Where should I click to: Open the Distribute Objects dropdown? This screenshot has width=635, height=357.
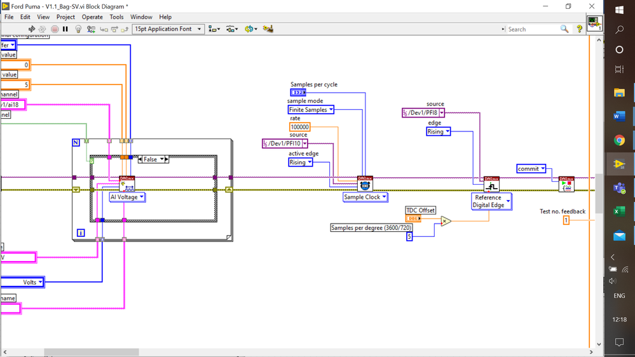pyautogui.click(x=232, y=29)
